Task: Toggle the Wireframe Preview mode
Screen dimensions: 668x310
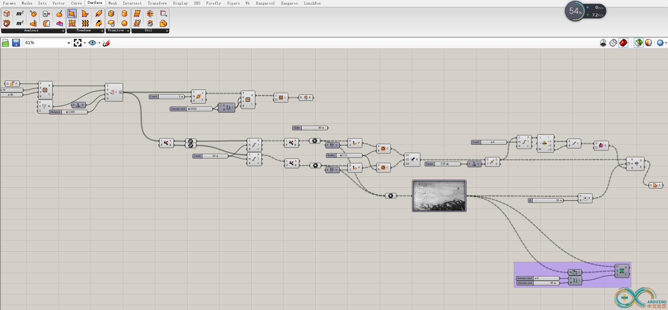Action: pyautogui.click(x=613, y=43)
